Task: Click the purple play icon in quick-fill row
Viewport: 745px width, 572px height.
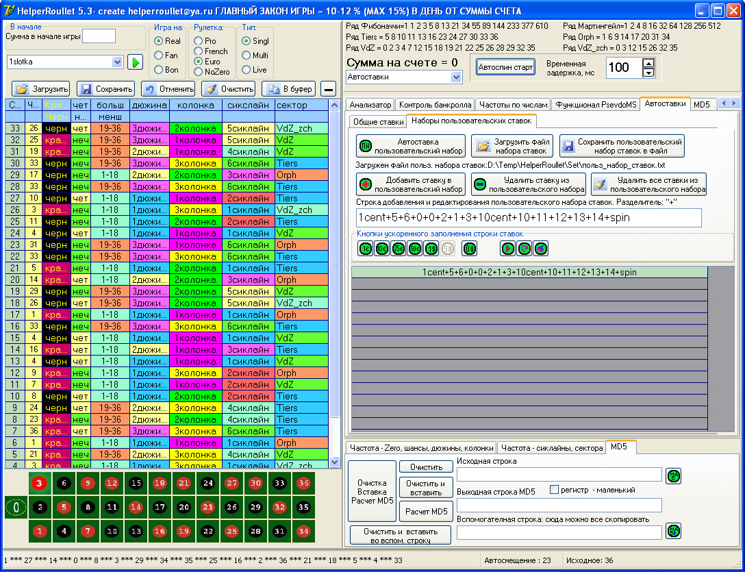Action: tap(507, 249)
